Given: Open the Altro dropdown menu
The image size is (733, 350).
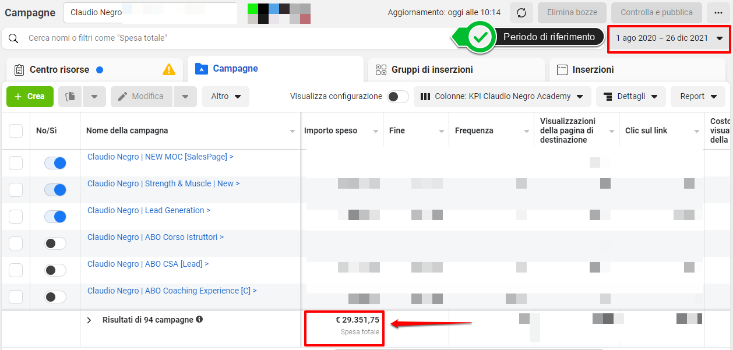Looking at the screenshot, I should pos(225,97).
